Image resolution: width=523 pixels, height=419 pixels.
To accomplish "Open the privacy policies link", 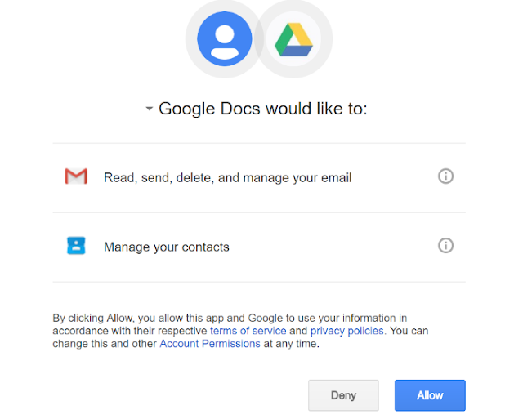I will (347, 331).
